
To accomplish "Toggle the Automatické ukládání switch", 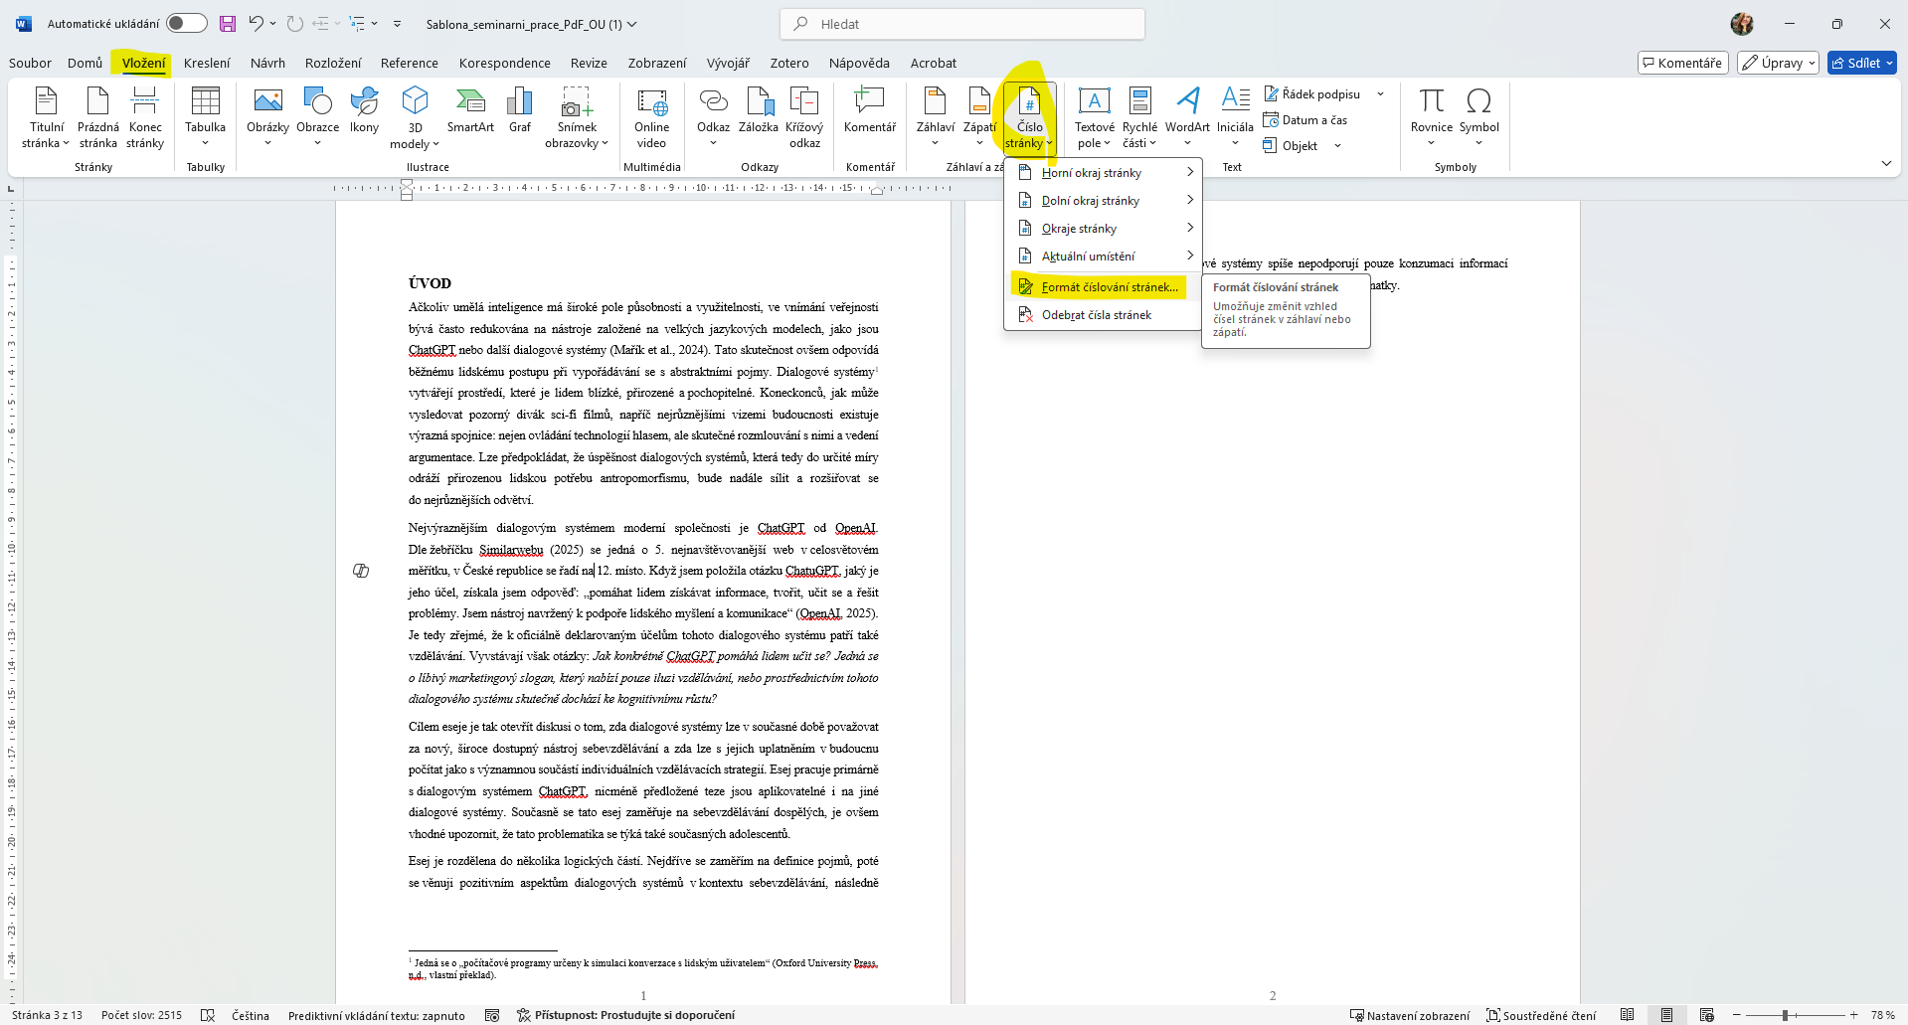I will (x=186, y=24).
